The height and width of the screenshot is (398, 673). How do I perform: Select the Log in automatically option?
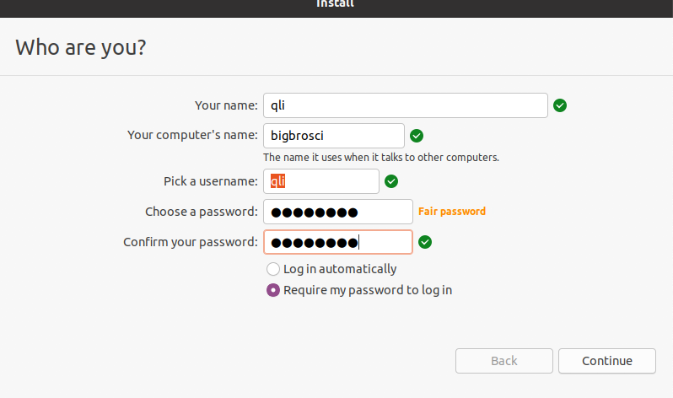(273, 269)
